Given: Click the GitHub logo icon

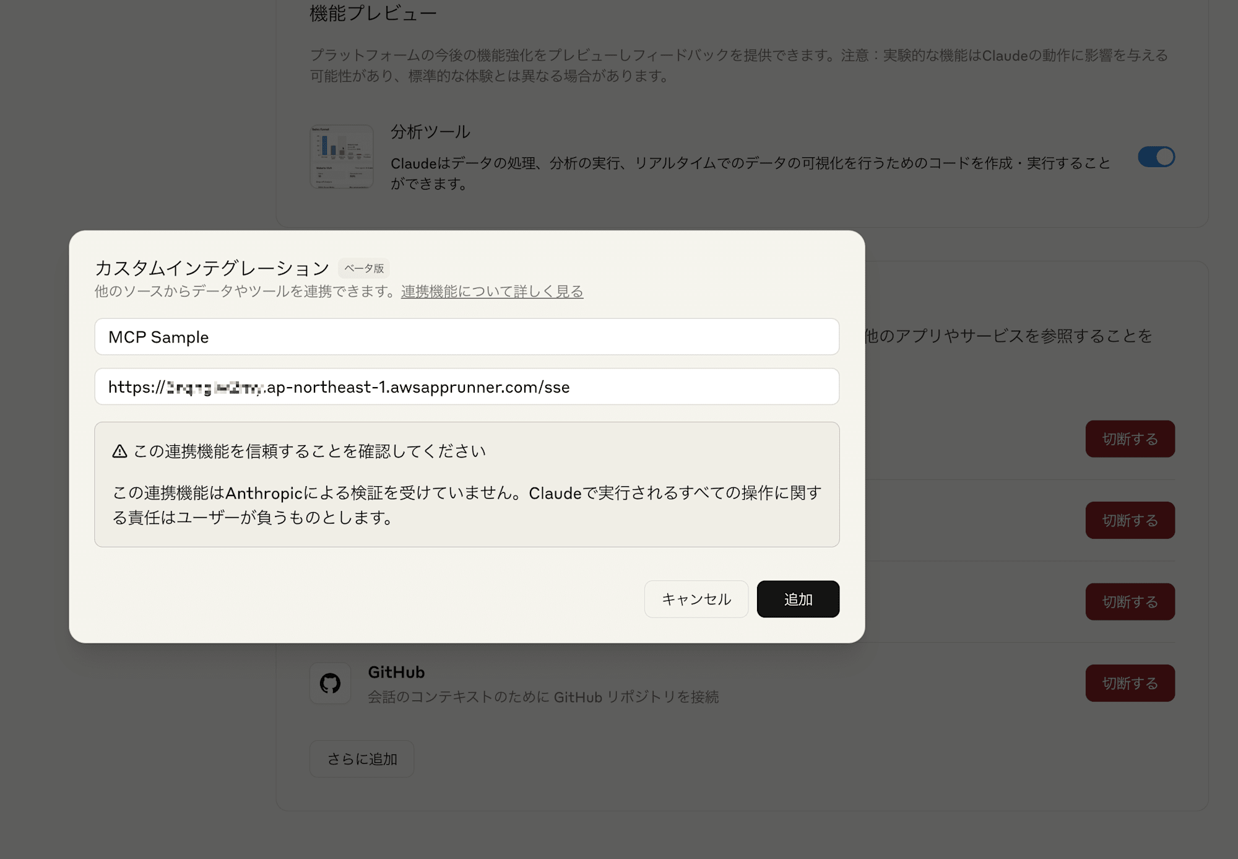Looking at the screenshot, I should pyautogui.click(x=330, y=683).
